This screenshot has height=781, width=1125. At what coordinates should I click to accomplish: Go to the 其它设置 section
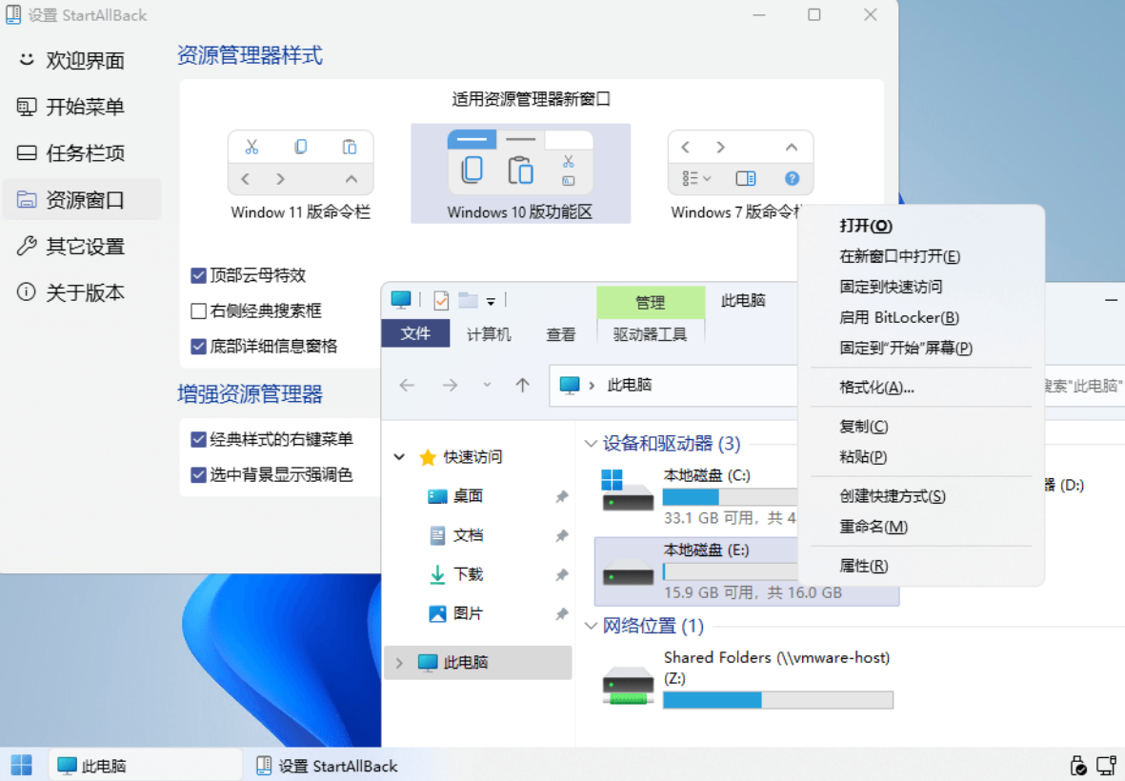point(84,246)
